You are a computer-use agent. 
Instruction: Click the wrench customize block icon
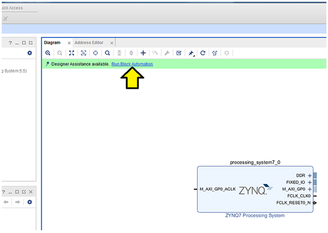click(167, 53)
